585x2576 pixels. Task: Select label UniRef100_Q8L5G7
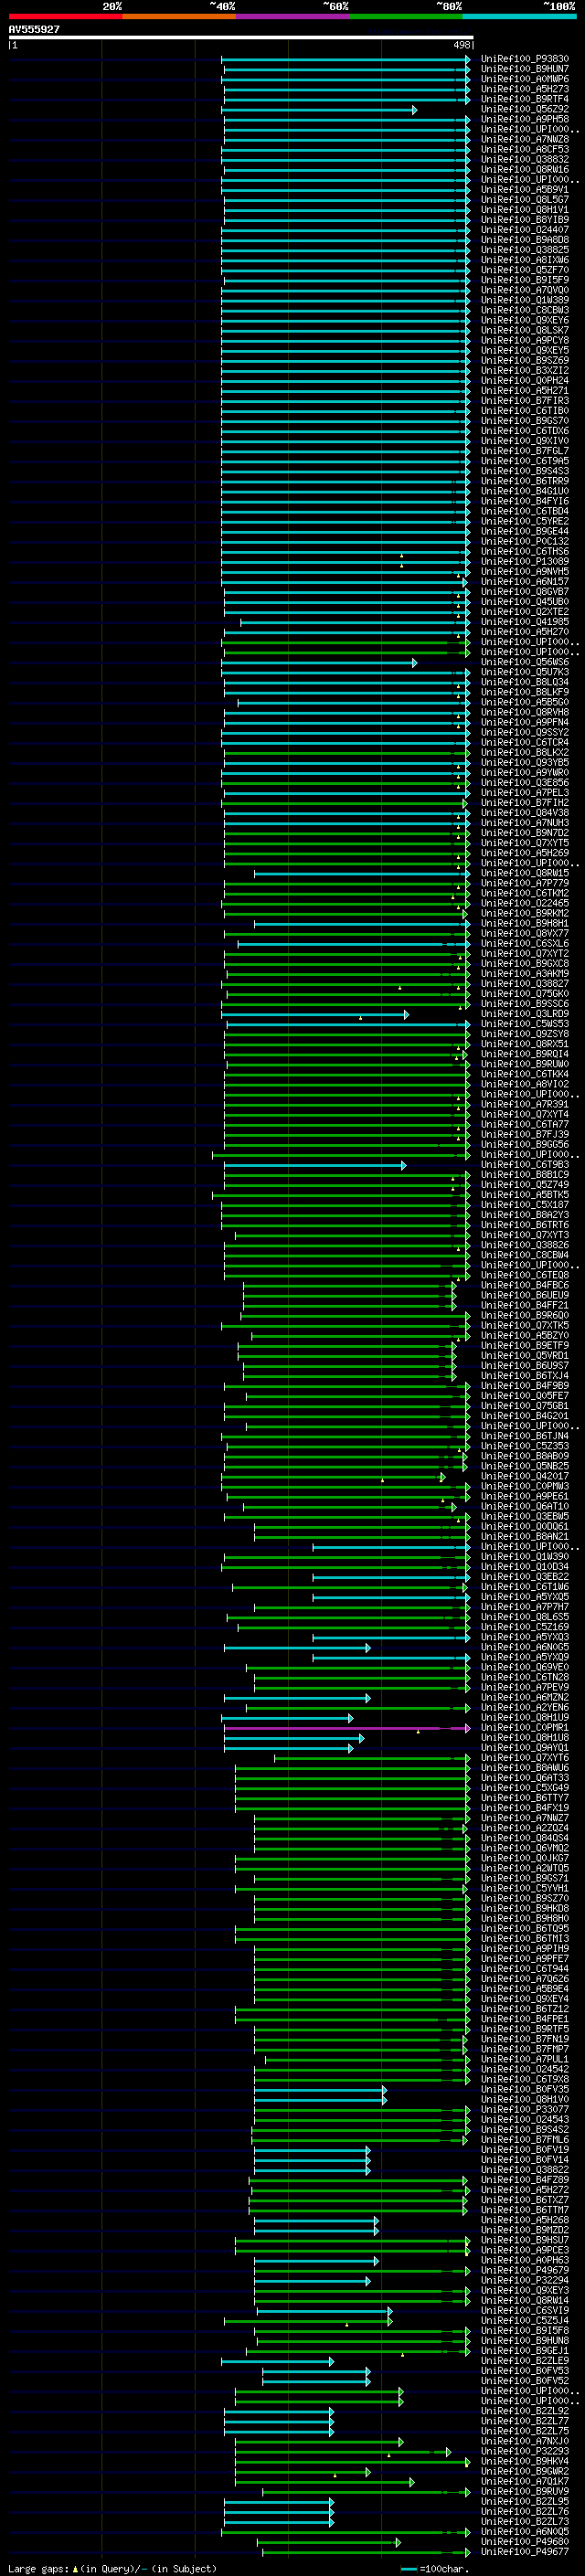(x=525, y=199)
